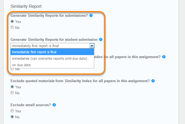Pick No for Exclude small sources

[x=12, y=117]
